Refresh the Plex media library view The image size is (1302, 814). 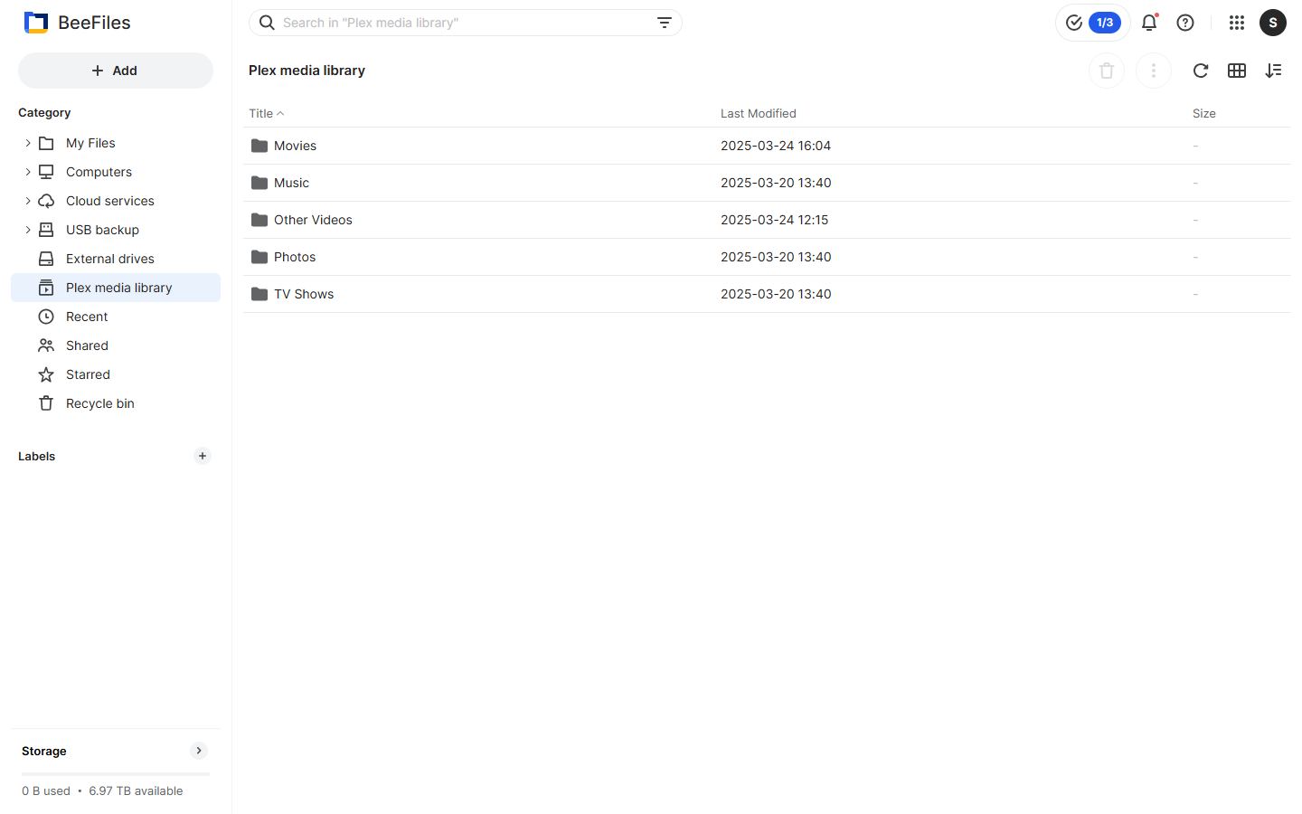click(x=1201, y=71)
